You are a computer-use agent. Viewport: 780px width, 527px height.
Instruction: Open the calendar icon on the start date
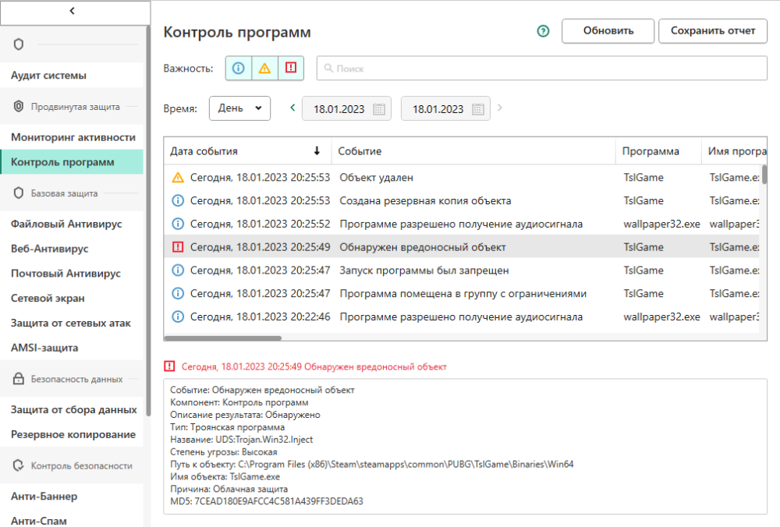coord(379,108)
